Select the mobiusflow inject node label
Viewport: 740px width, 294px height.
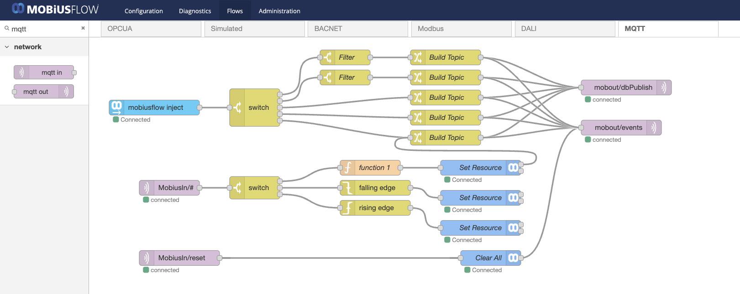coord(156,108)
